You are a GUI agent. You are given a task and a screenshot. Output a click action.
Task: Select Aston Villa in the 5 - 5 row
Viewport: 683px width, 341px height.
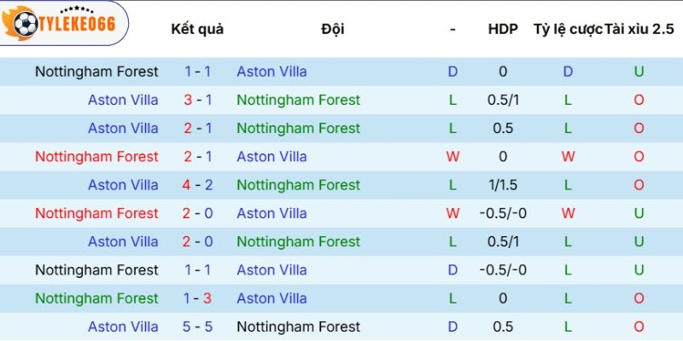click(123, 327)
